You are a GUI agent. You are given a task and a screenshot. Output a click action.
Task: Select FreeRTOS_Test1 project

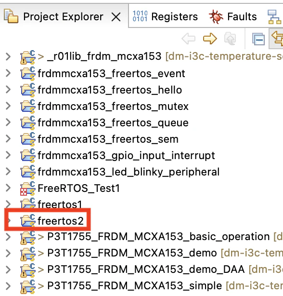tap(79, 188)
